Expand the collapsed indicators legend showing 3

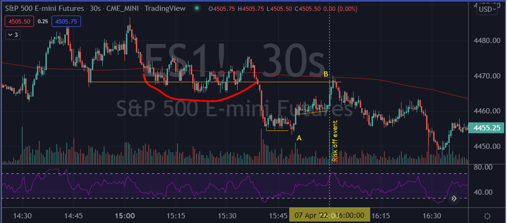click(x=13, y=35)
